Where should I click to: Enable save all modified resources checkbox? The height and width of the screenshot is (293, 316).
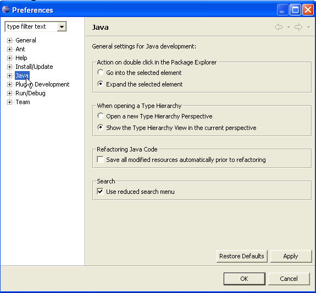coord(100,159)
